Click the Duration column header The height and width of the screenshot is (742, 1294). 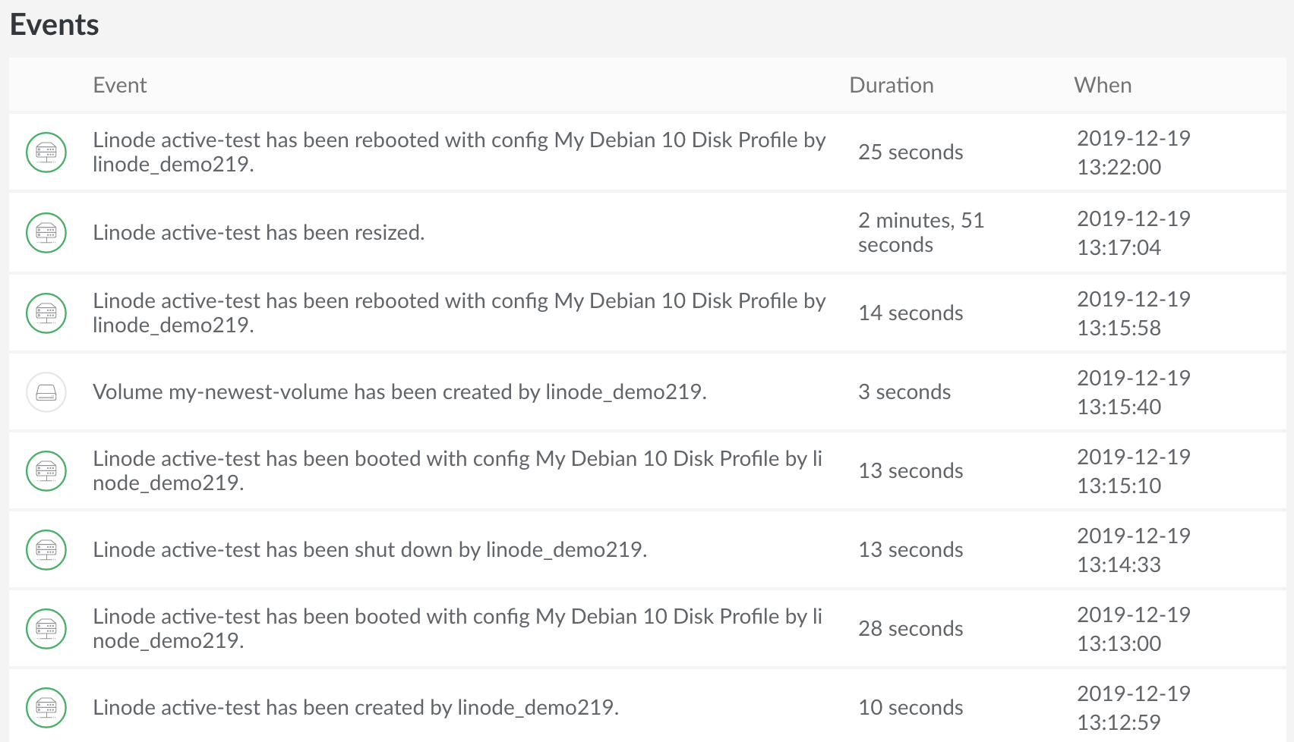pos(891,85)
